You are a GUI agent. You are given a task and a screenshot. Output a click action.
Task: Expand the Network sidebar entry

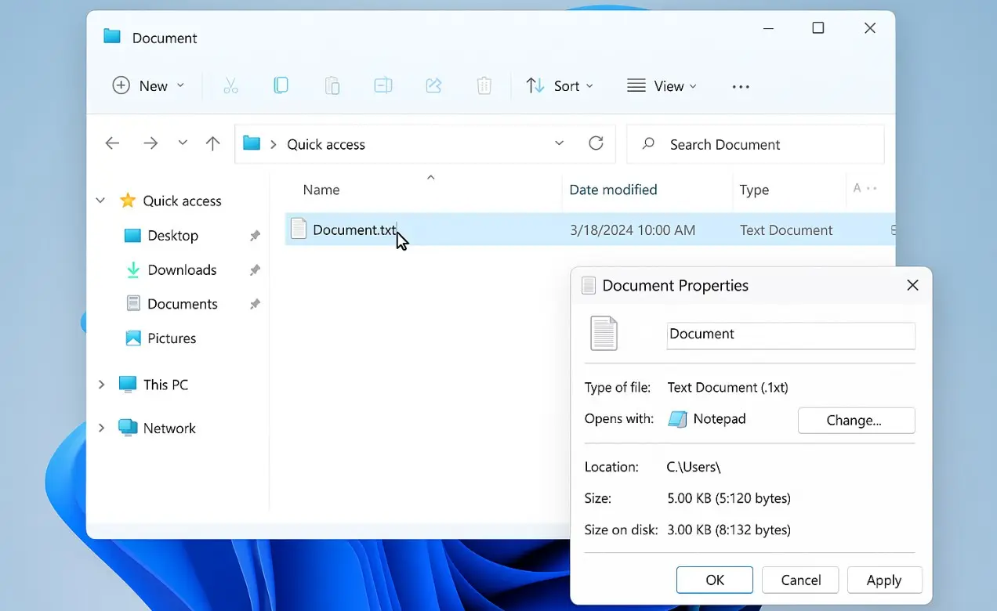point(101,428)
